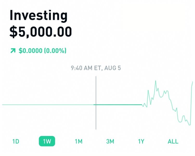Choose the 1Y time range

click(x=141, y=141)
